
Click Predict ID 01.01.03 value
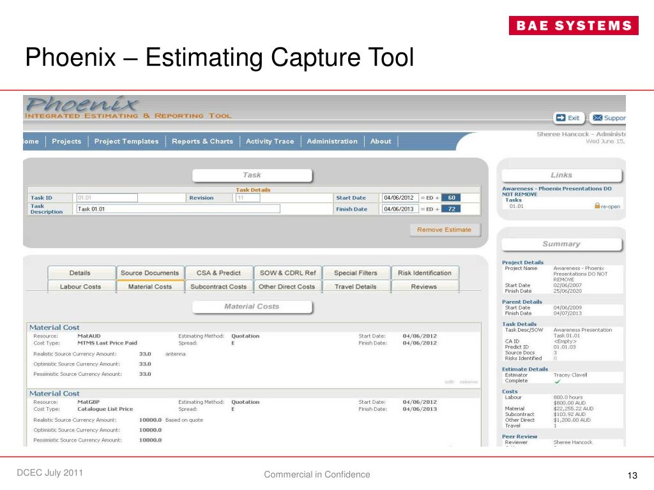[x=565, y=347]
